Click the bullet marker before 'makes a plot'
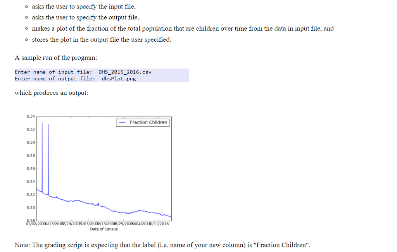397x252 pixels. 26,29
